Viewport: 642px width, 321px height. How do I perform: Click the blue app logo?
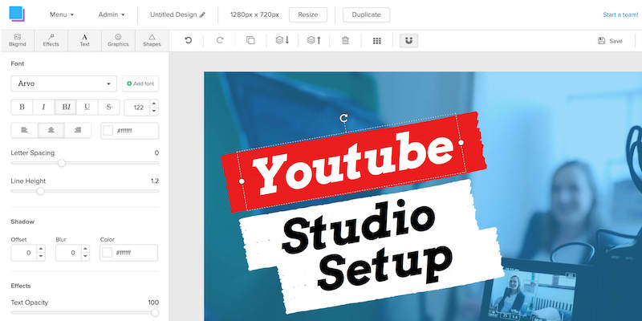coord(17,14)
